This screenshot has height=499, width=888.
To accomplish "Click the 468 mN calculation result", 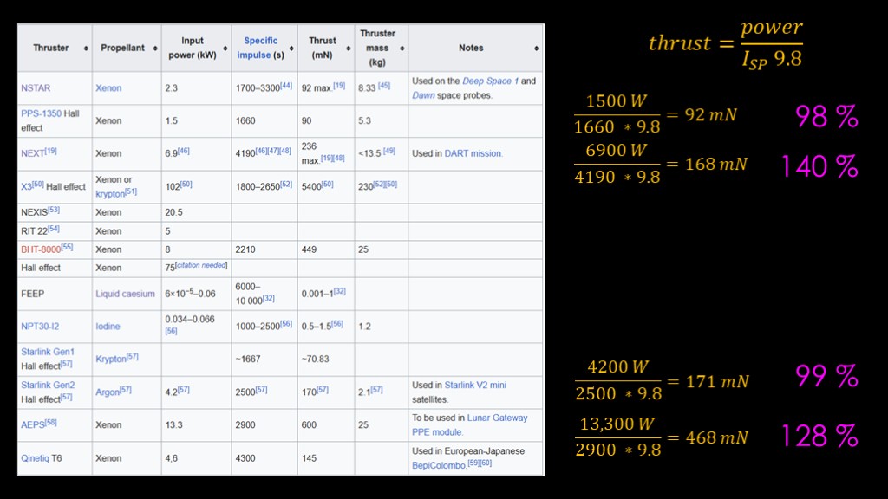I will (x=717, y=437).
